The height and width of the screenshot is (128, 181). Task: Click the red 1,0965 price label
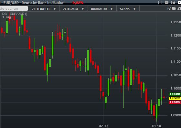point(175,102)
